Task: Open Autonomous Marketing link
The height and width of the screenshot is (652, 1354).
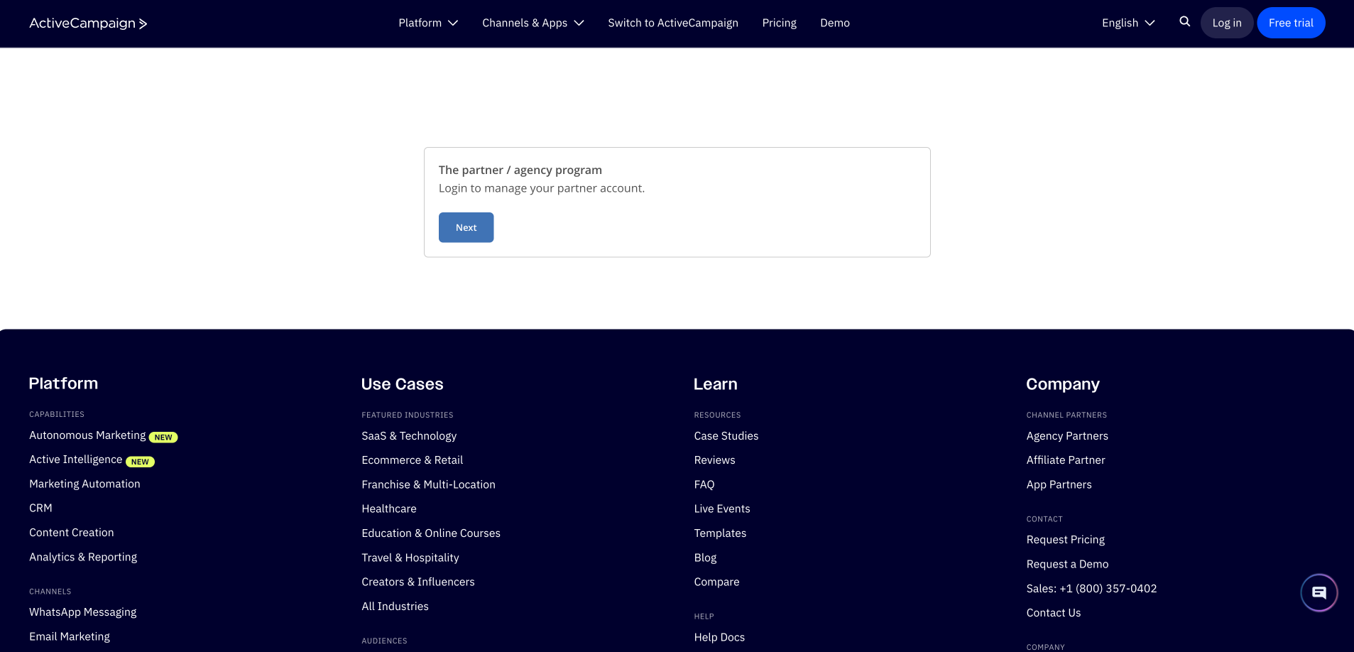Action: (87, 435)
